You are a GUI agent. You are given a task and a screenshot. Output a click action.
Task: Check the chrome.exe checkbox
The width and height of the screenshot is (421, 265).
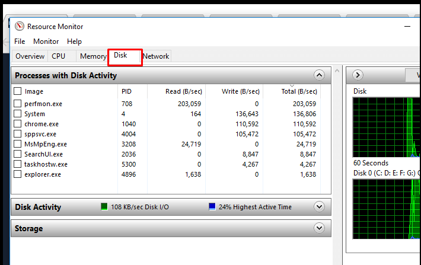[17, 124]
